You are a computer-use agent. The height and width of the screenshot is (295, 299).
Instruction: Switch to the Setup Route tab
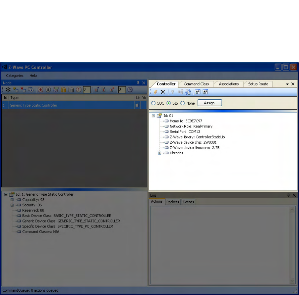click(x=258, y=84)
